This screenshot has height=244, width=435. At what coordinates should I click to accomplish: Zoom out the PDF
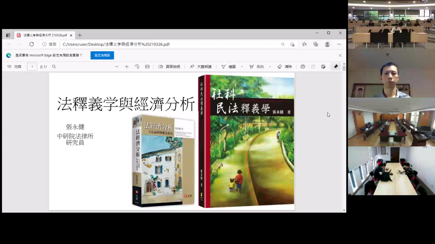(x=116, y=67)
